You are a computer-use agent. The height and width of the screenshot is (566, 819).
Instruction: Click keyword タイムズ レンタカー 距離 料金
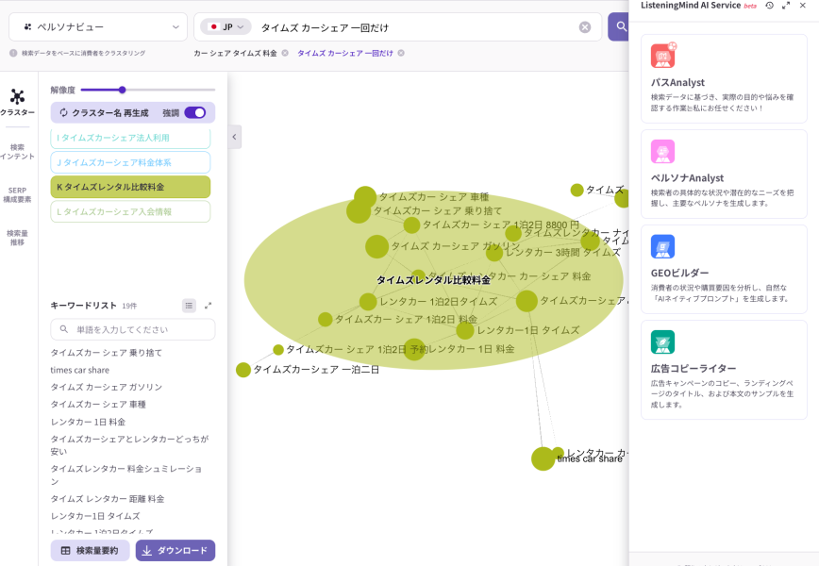tap(107, 499)
